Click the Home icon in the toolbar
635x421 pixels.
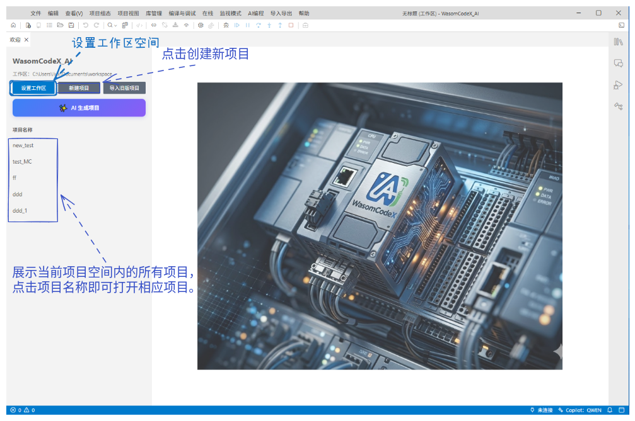(x=13, y=25)
